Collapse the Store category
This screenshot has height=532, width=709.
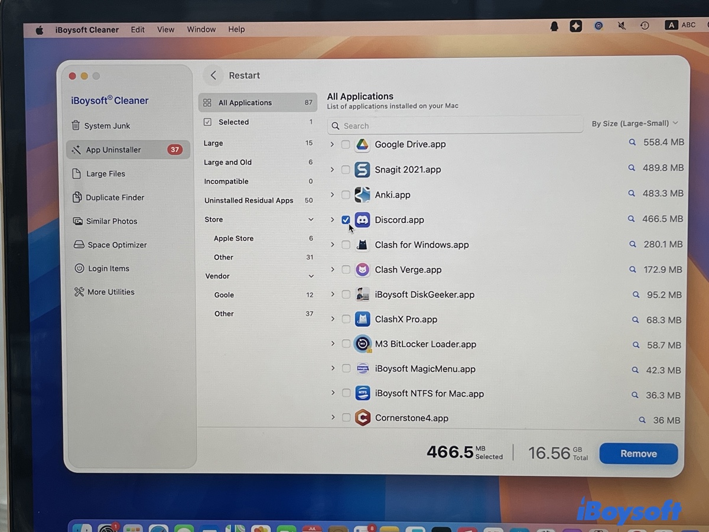click(x=311, y=219)
